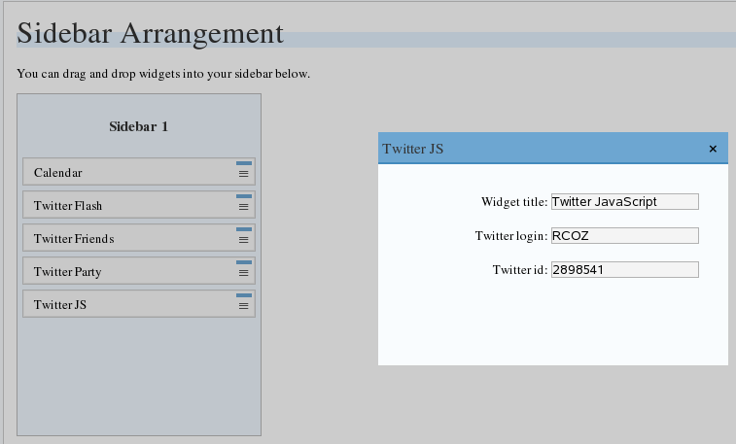Image resolution: width=736 pixels, height=444 pixels.
Task: Click the Twitter JS popup title bar
Action: tap(535, 149)
